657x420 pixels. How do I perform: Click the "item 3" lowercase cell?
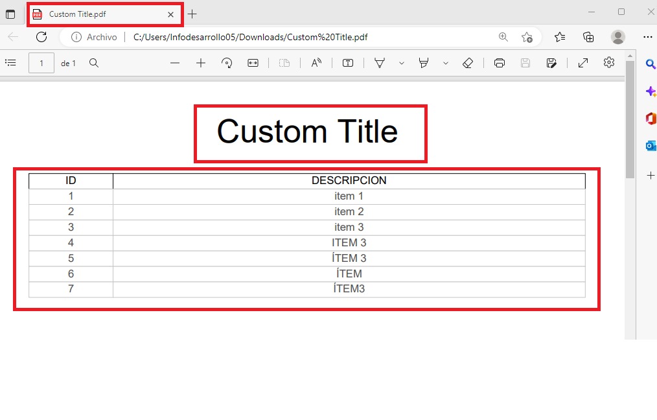[x=349, y=227]
